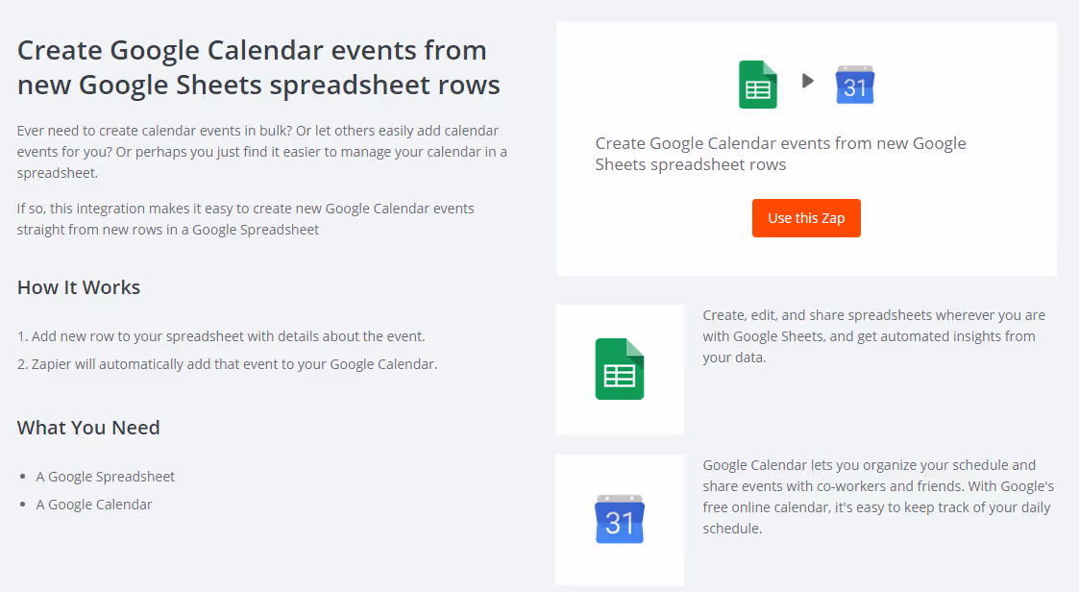
Task: Click step 1 'Add new row to your spreadsheet'
Action: (221, 336)
